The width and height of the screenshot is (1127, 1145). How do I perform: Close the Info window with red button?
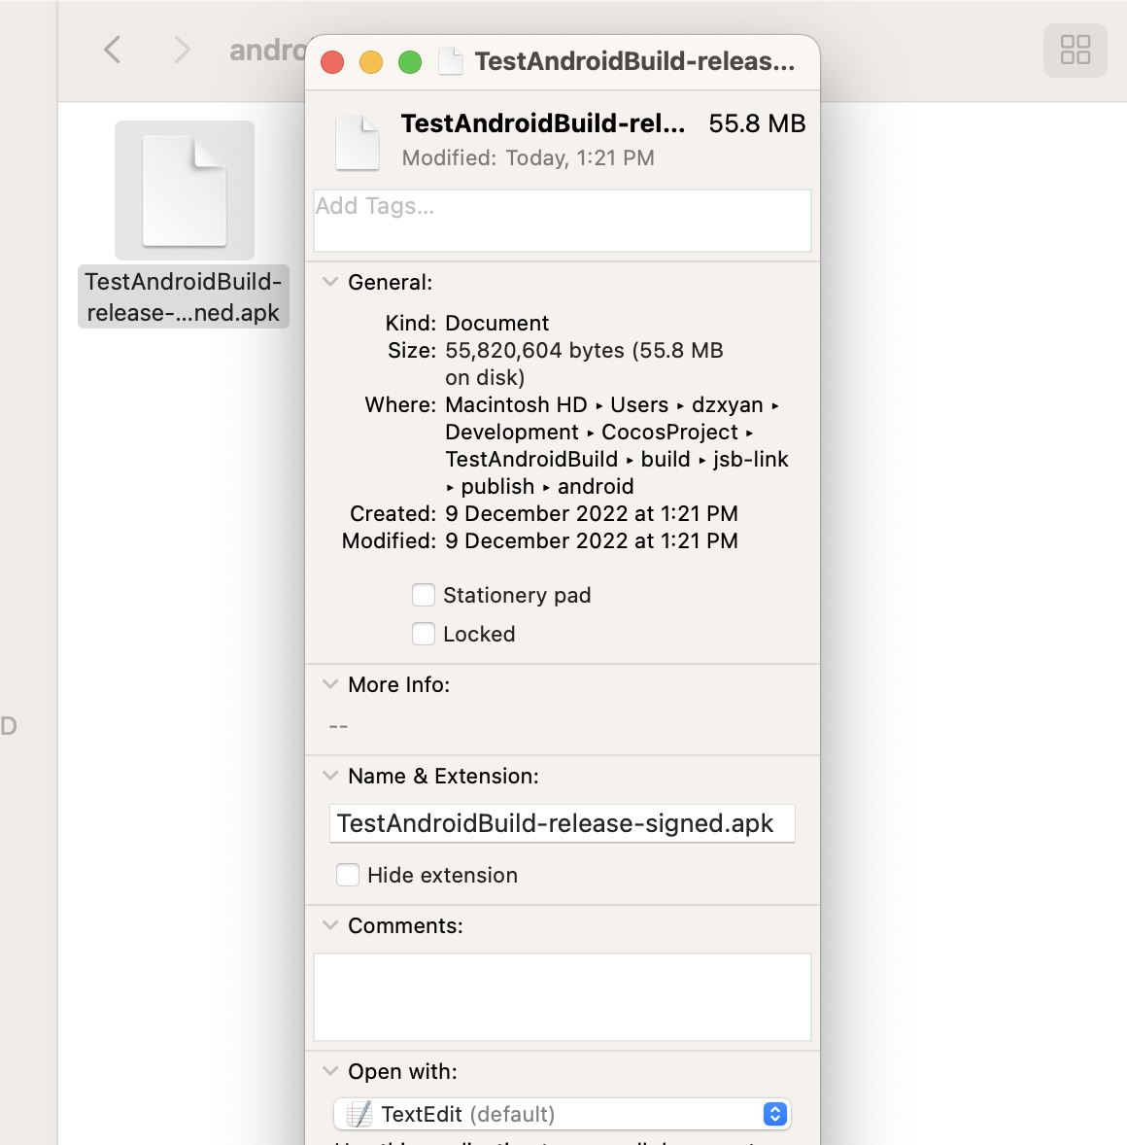click(332, 62)
